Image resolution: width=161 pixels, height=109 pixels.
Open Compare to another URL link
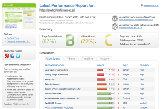18,41
